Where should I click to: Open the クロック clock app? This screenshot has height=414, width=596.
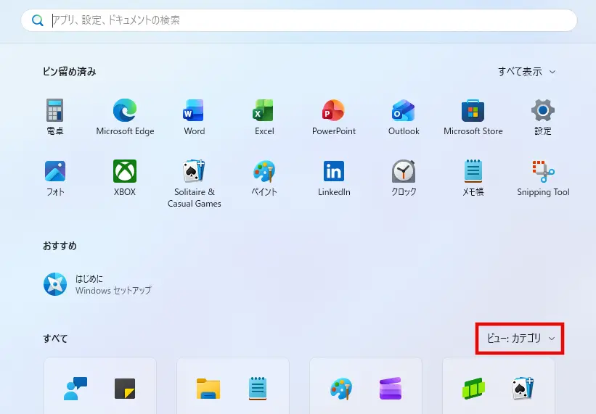pos(404,178)
